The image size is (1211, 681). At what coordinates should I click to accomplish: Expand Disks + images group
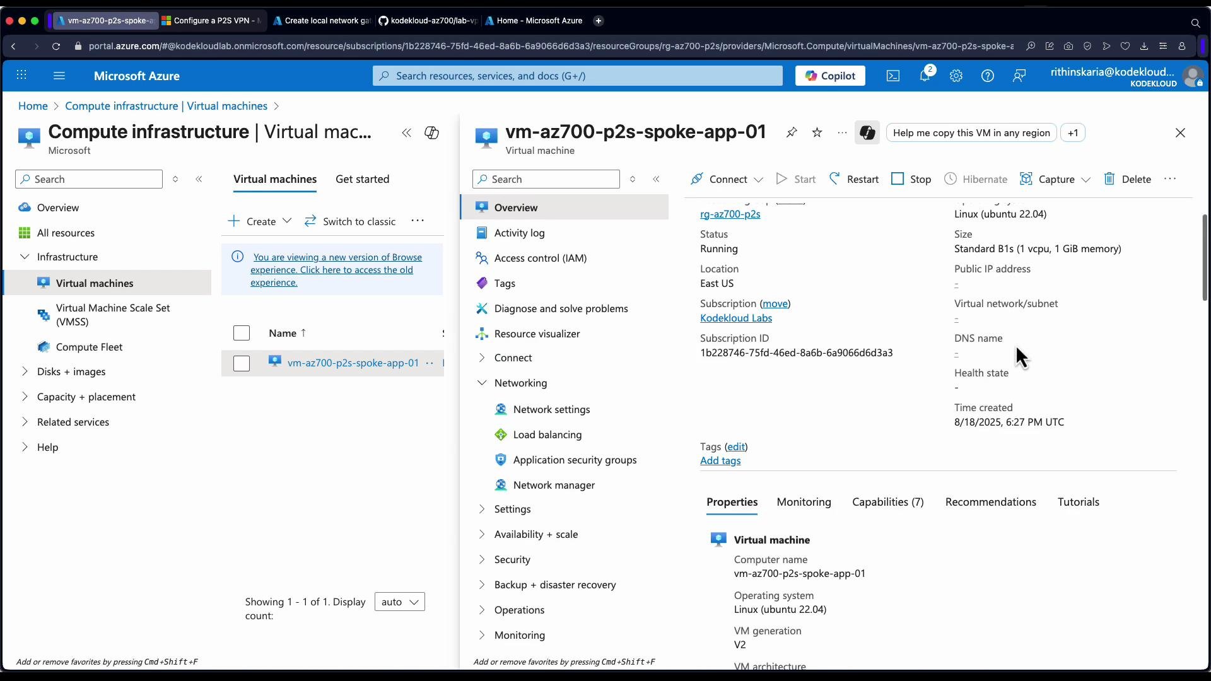click(x=25, y=371)
